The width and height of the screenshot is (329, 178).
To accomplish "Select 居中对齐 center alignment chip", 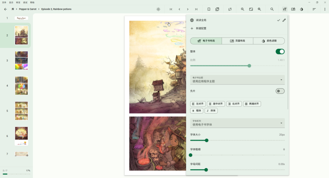I will click(216, 104).
